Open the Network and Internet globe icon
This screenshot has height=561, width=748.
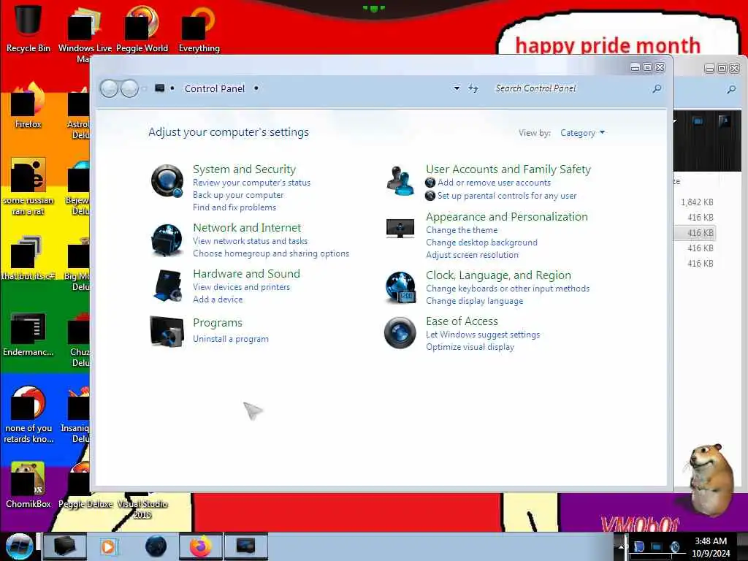point(167,240)
